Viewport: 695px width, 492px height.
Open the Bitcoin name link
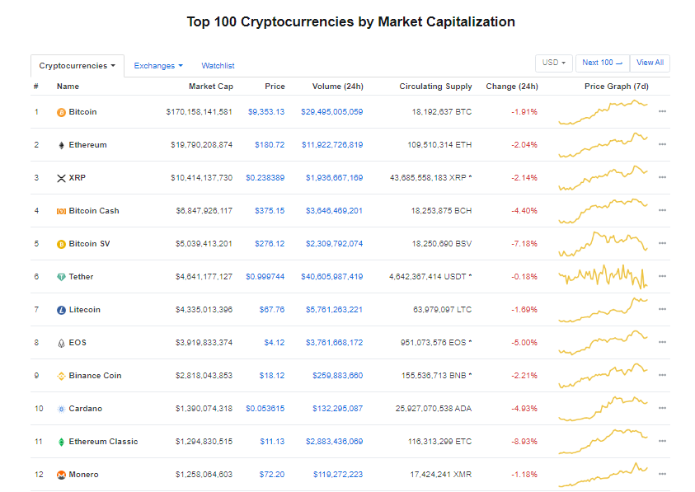pos(82,112)
